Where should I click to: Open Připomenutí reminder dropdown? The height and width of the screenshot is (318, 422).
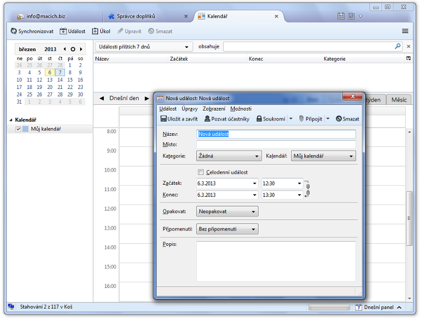pyautogui.click(x=227, y=229)
